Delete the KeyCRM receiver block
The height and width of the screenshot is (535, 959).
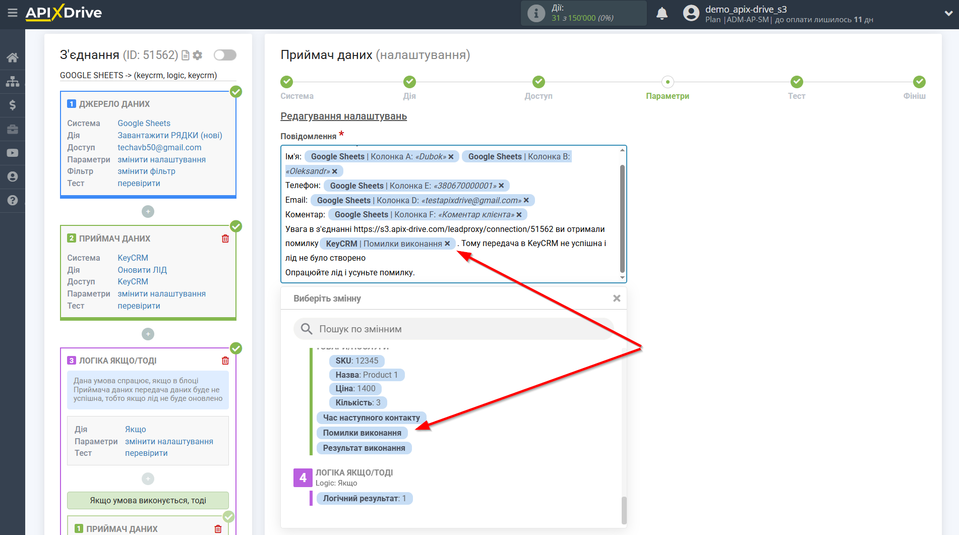coord(225,239)
